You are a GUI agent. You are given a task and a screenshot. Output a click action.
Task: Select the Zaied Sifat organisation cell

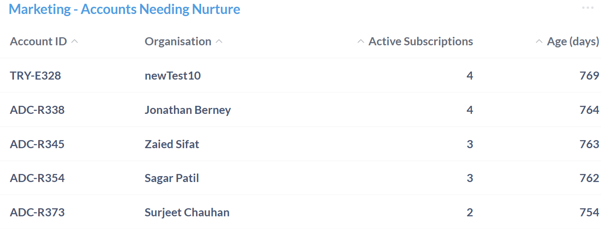[x=172, y=144]
